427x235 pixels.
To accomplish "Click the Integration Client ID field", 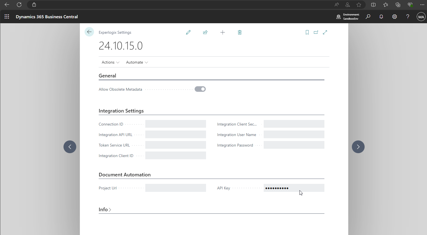I will [176, 155].
